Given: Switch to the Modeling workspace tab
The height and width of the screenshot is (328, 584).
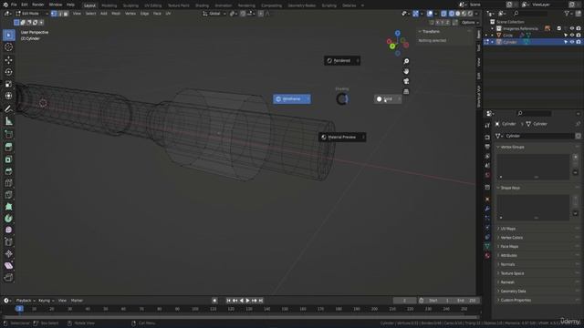Looking at the screenshot, I should (109, 5).
